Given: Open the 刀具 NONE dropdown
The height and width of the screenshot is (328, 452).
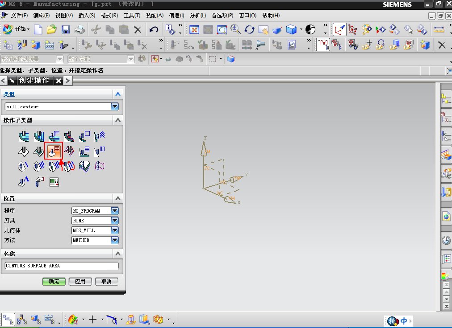Looking at the screenshot, I should pos(115,221).
